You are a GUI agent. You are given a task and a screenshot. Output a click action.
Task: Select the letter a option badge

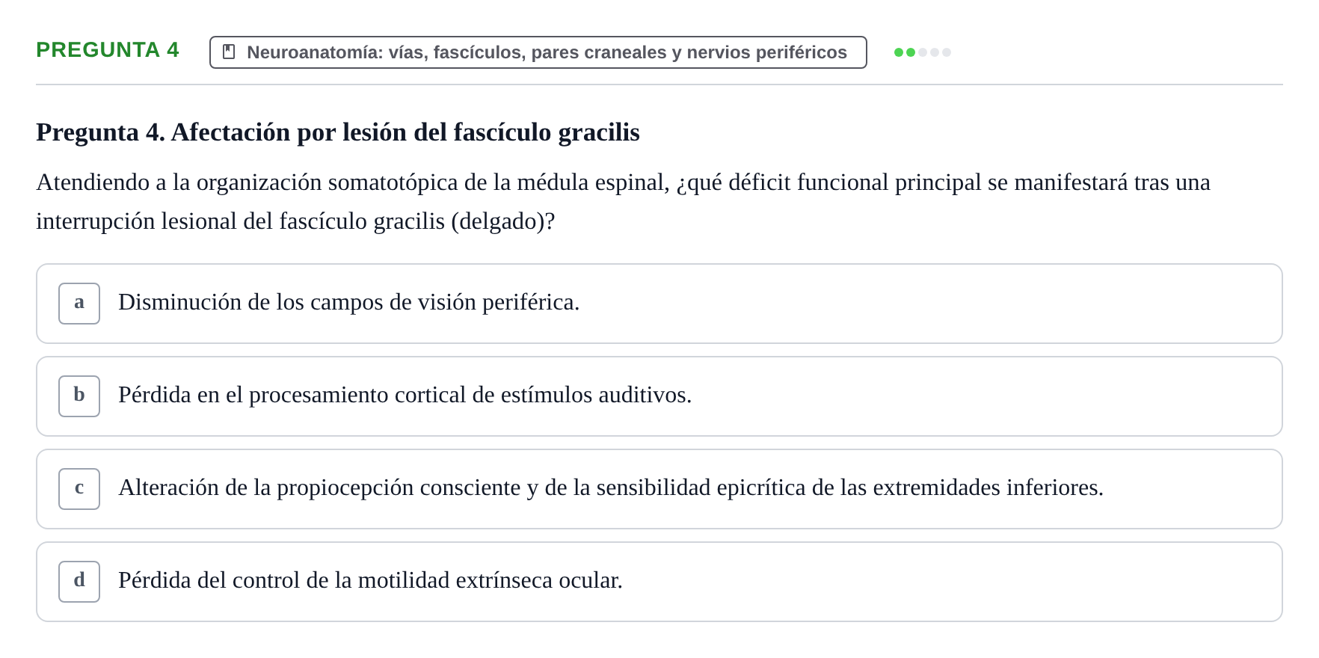tap(79, 304)
